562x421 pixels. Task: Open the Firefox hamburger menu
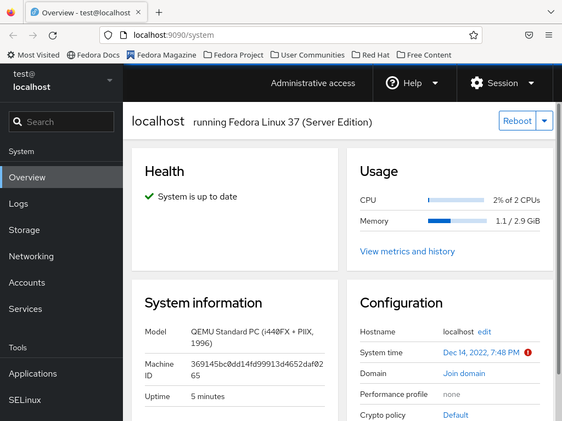coord(549,35)
